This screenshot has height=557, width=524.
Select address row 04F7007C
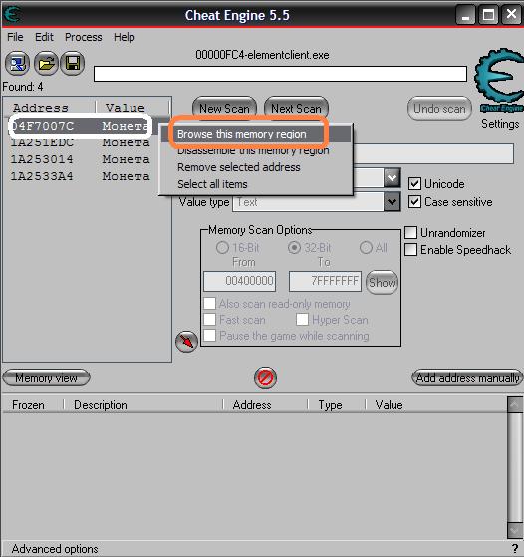81,126
